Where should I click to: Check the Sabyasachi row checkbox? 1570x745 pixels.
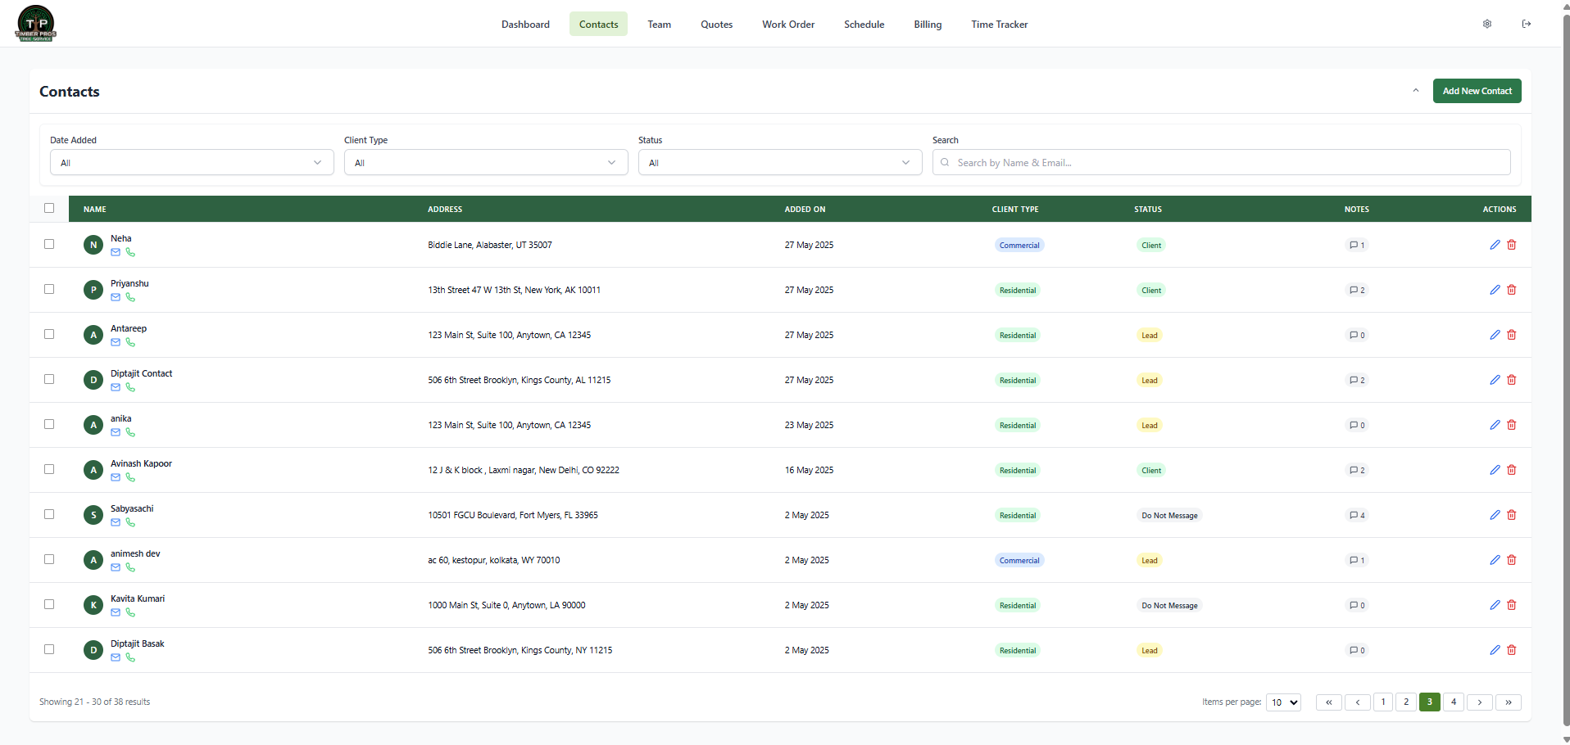(x=49, y=514)
